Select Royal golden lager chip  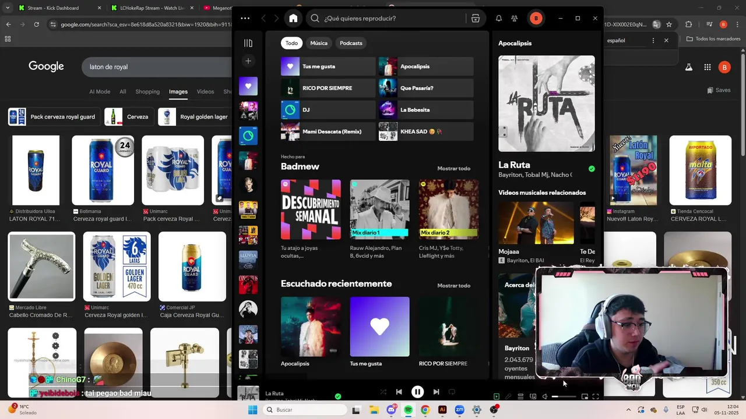click(x=195, y=116)
